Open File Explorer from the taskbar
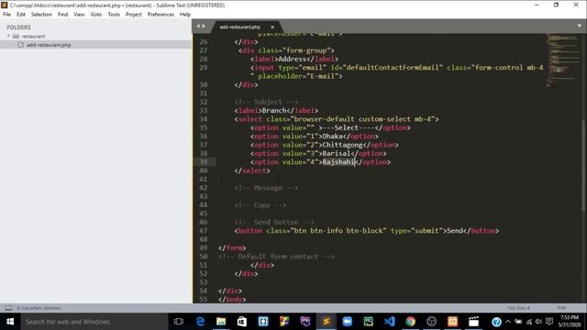 [x=221, y=322]
